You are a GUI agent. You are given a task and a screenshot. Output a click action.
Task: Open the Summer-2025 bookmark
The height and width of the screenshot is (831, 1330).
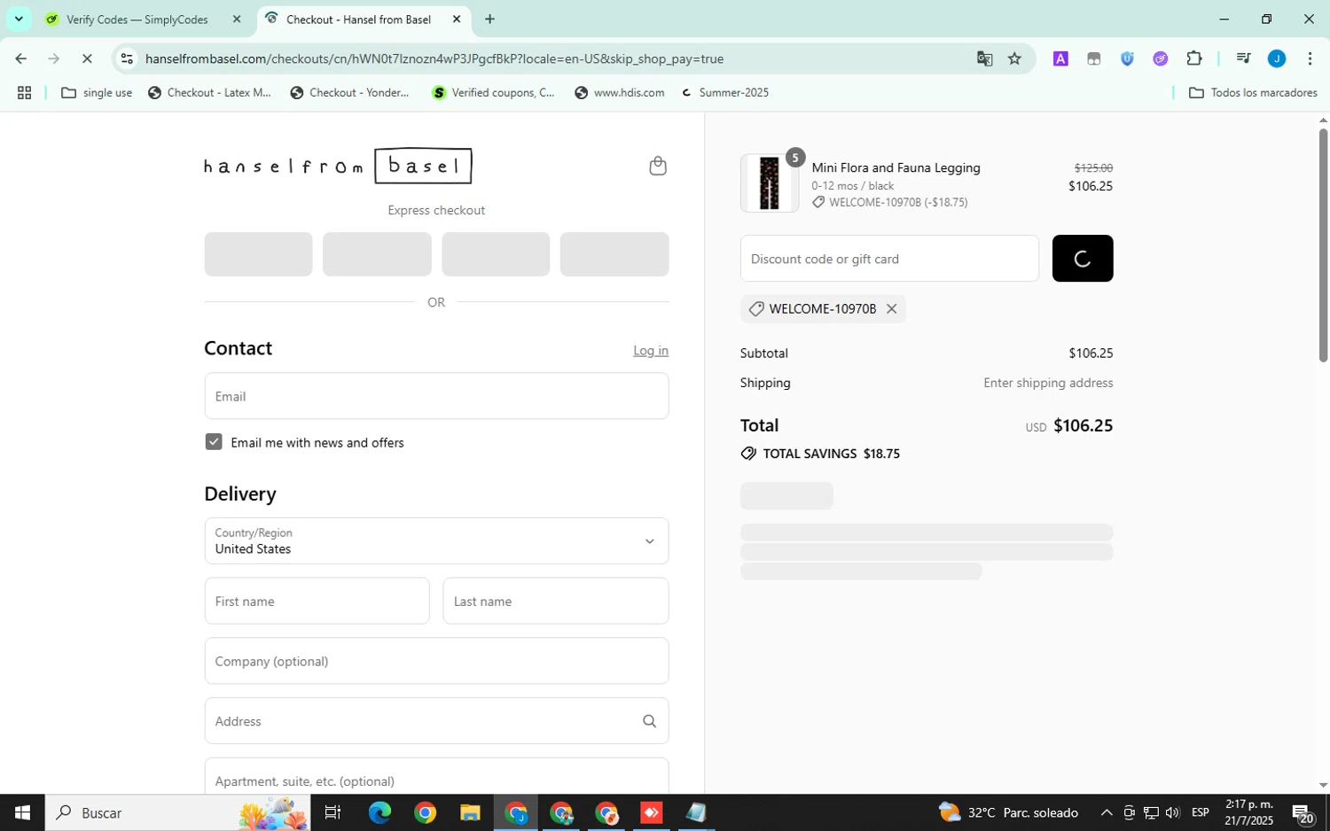(x=724, y=92)
